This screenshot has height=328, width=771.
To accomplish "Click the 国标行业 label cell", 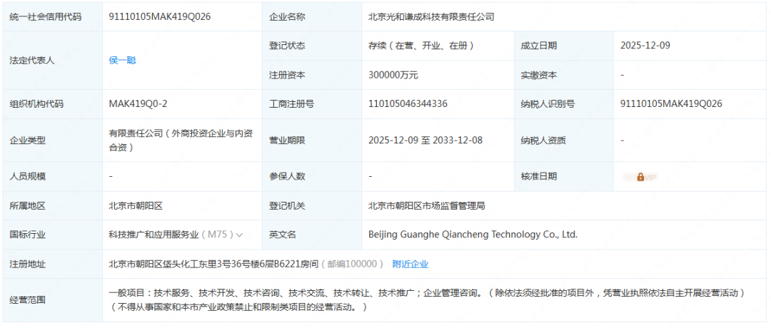I will pyautogui.click(x=53, y=235).
